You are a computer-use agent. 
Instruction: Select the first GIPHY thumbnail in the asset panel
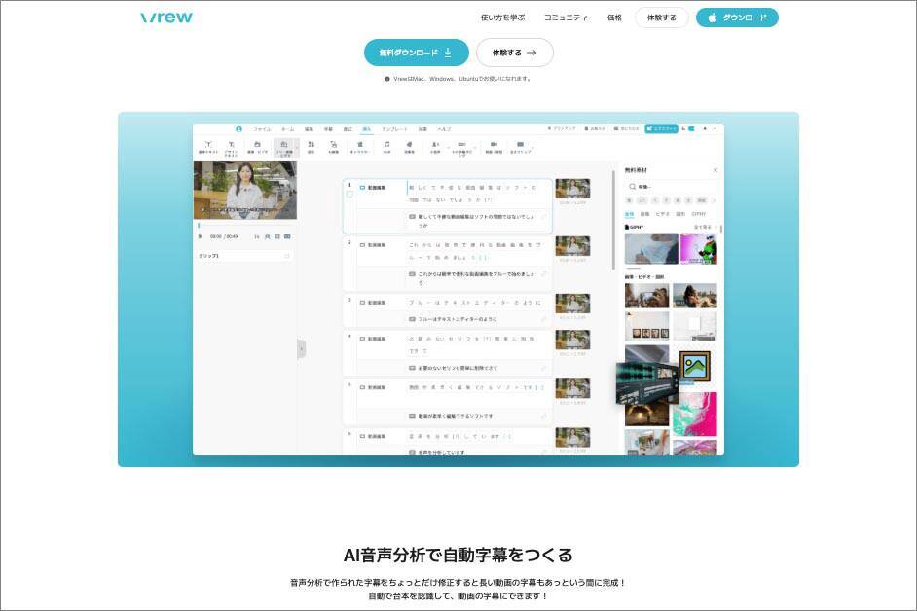coord(650,248)
